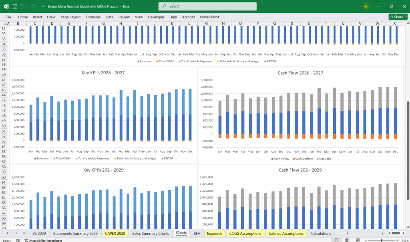410x242 pixels.
Task: Click the Save icon in title bar
Action: (15, 6)
